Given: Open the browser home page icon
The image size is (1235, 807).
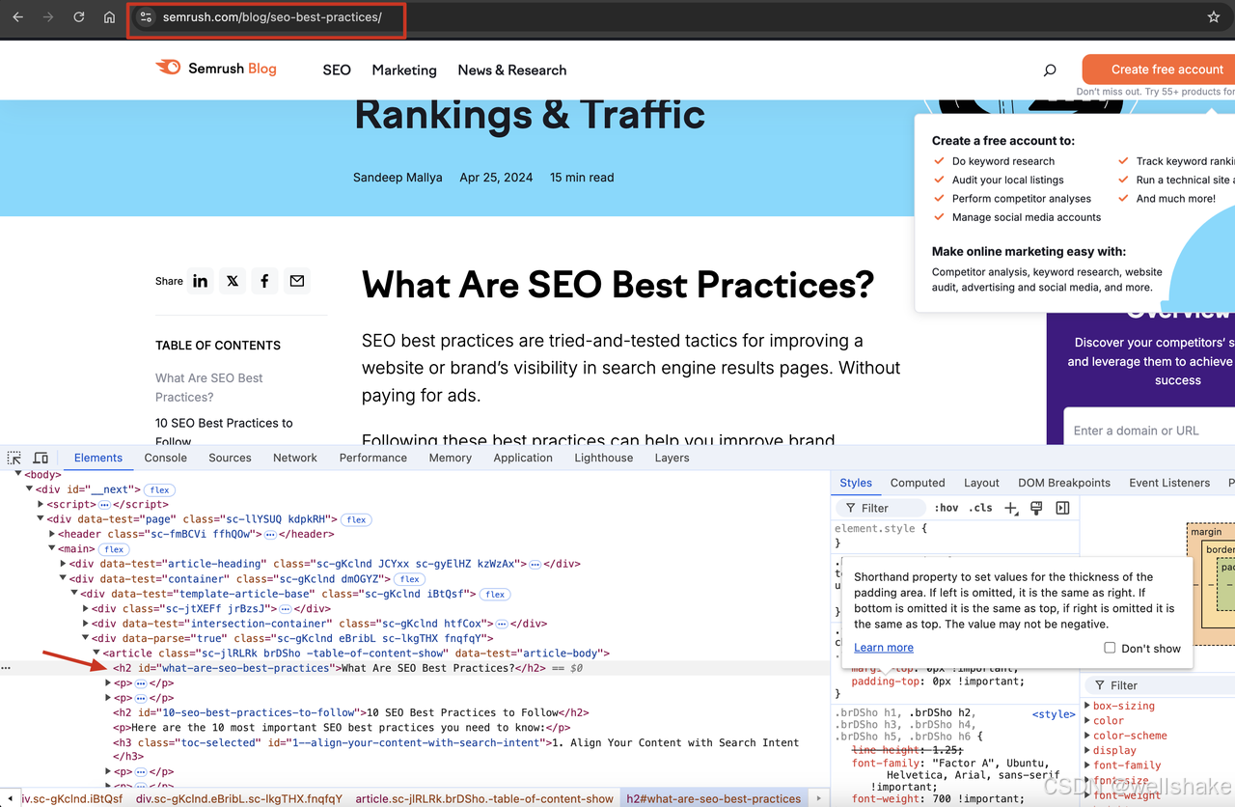Looking at the screenshot, I should (109, 17).
